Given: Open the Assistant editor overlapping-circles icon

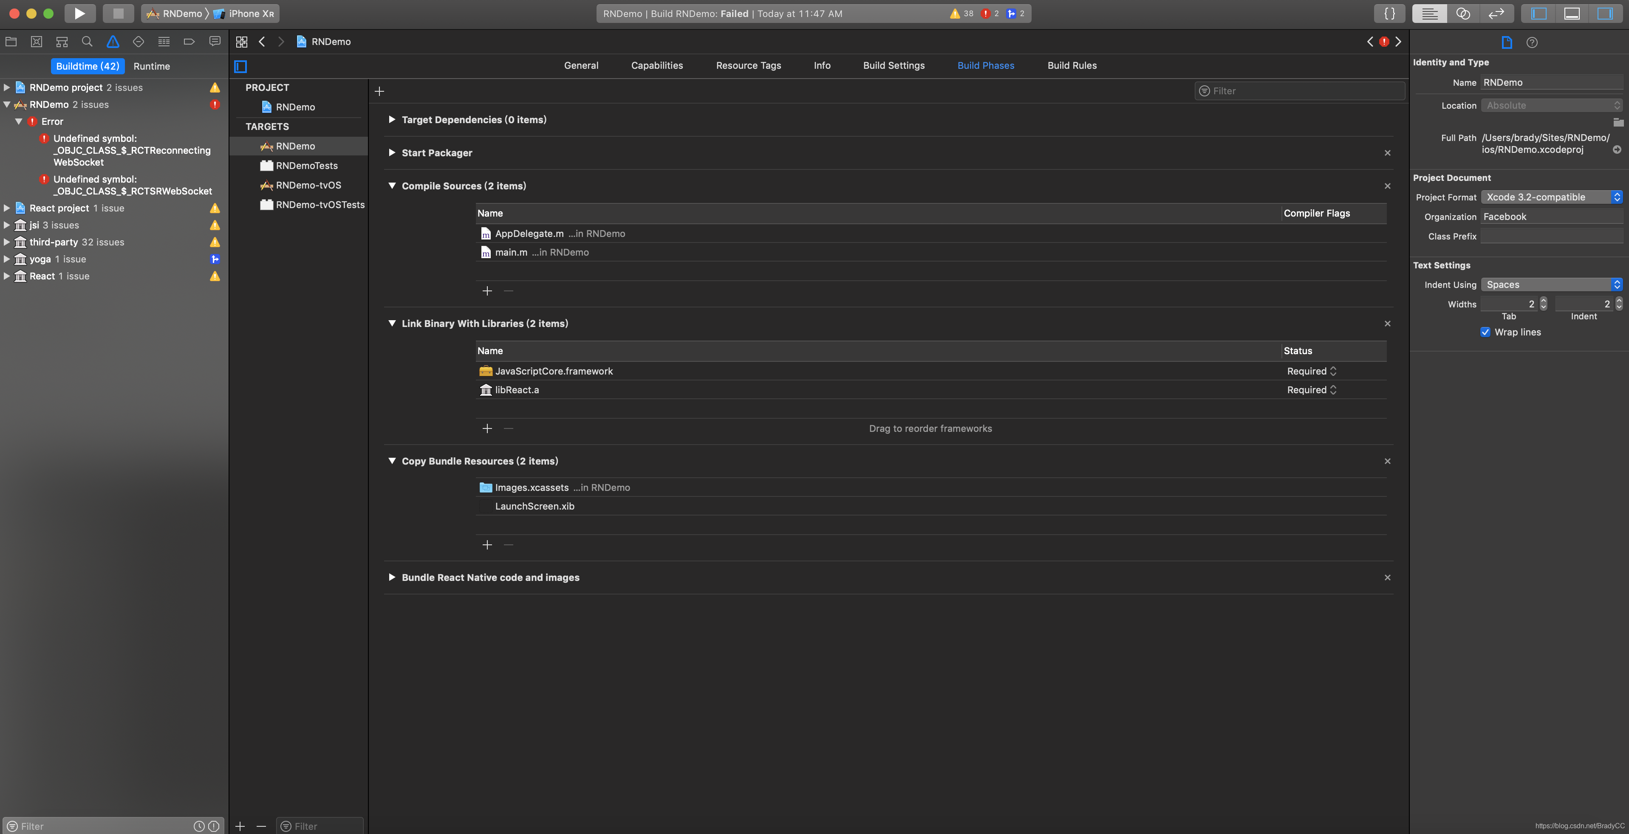Looking at the screenshot, I should (1463, 13).
